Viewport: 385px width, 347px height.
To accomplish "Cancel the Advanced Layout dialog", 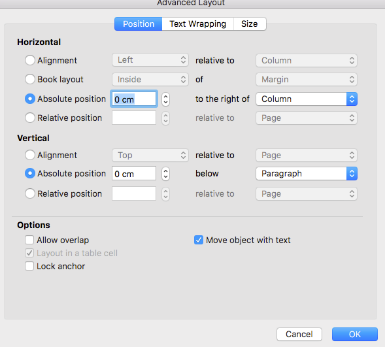I will pos(299,334).
